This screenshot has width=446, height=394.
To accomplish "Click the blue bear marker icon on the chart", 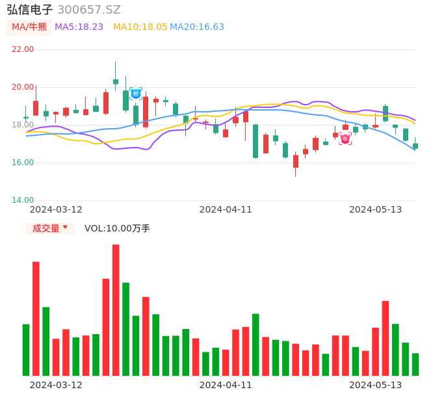I will click(135, 94).
